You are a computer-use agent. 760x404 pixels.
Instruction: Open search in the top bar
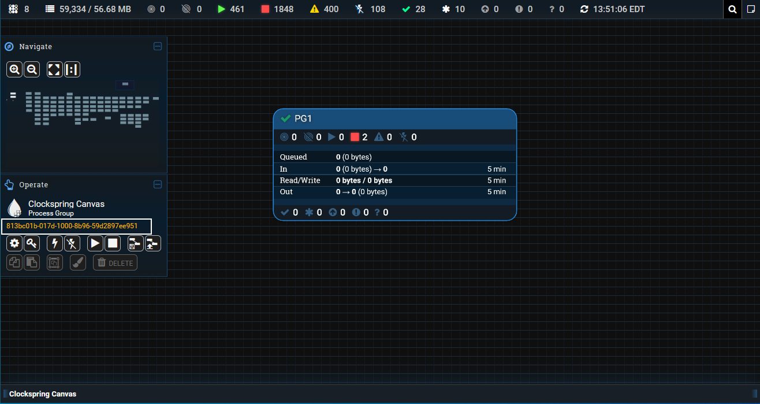(732, 9)
